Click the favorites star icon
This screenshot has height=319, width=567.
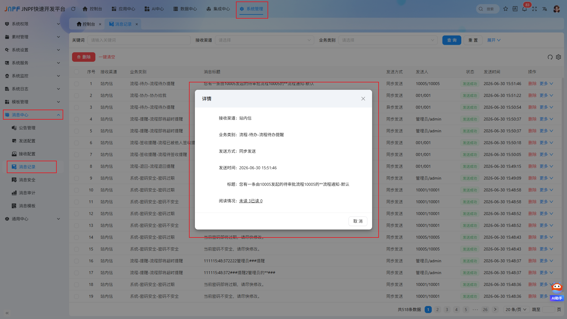click(506, 9)
